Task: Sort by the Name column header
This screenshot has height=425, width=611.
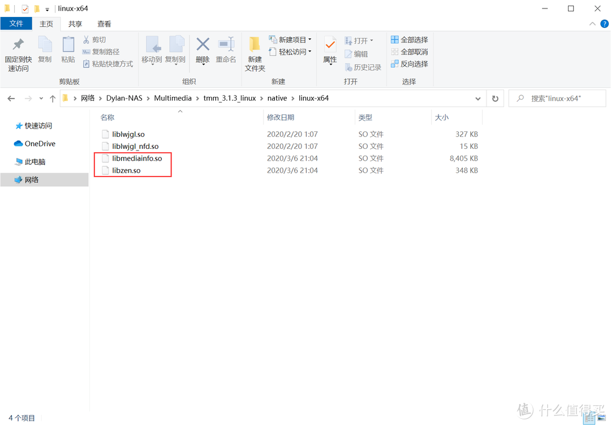Action: pyautogui.click(x=107, y=117)
